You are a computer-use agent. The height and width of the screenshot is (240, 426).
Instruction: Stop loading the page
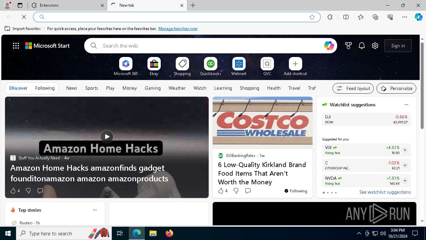pos(24,17)
